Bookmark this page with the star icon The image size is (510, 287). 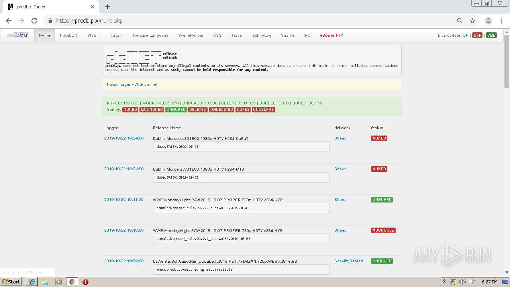[x=473, y=21]
